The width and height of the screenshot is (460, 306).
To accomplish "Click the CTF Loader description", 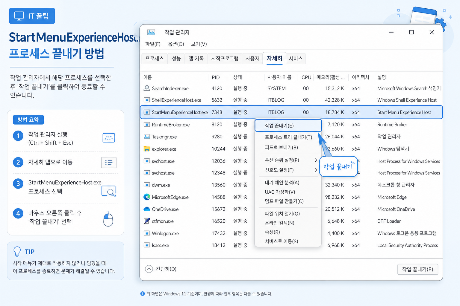I will click(389, 221).
